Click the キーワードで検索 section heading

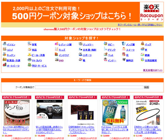[x=82, y=80]
